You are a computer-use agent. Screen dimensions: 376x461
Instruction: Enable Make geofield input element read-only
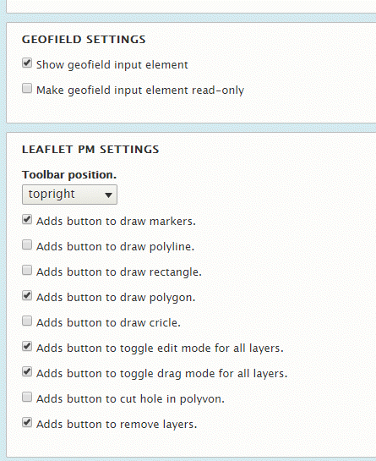(27, 88)
